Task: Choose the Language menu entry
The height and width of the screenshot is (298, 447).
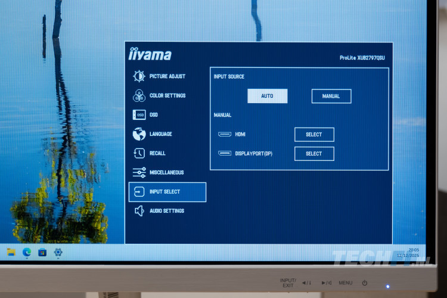Action: [x=161, y=134]
